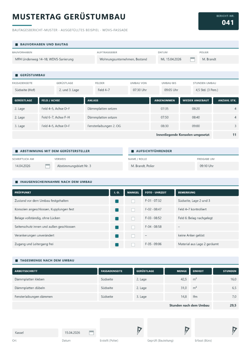Select Menge value 14,8
The width and height of the screenshot is (251, 355).
(177, 297)
